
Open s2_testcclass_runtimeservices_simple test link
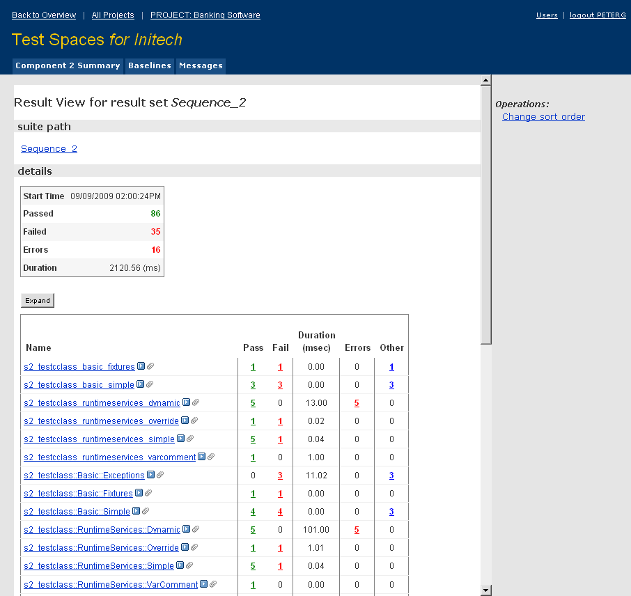coord(99,439)
